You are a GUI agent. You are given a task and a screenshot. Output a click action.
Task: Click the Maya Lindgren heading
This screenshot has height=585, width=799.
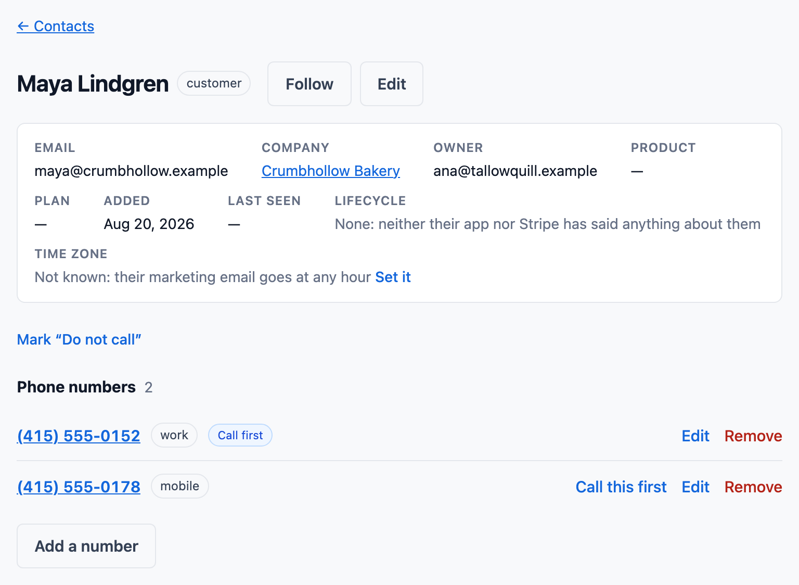click(93, 84)
